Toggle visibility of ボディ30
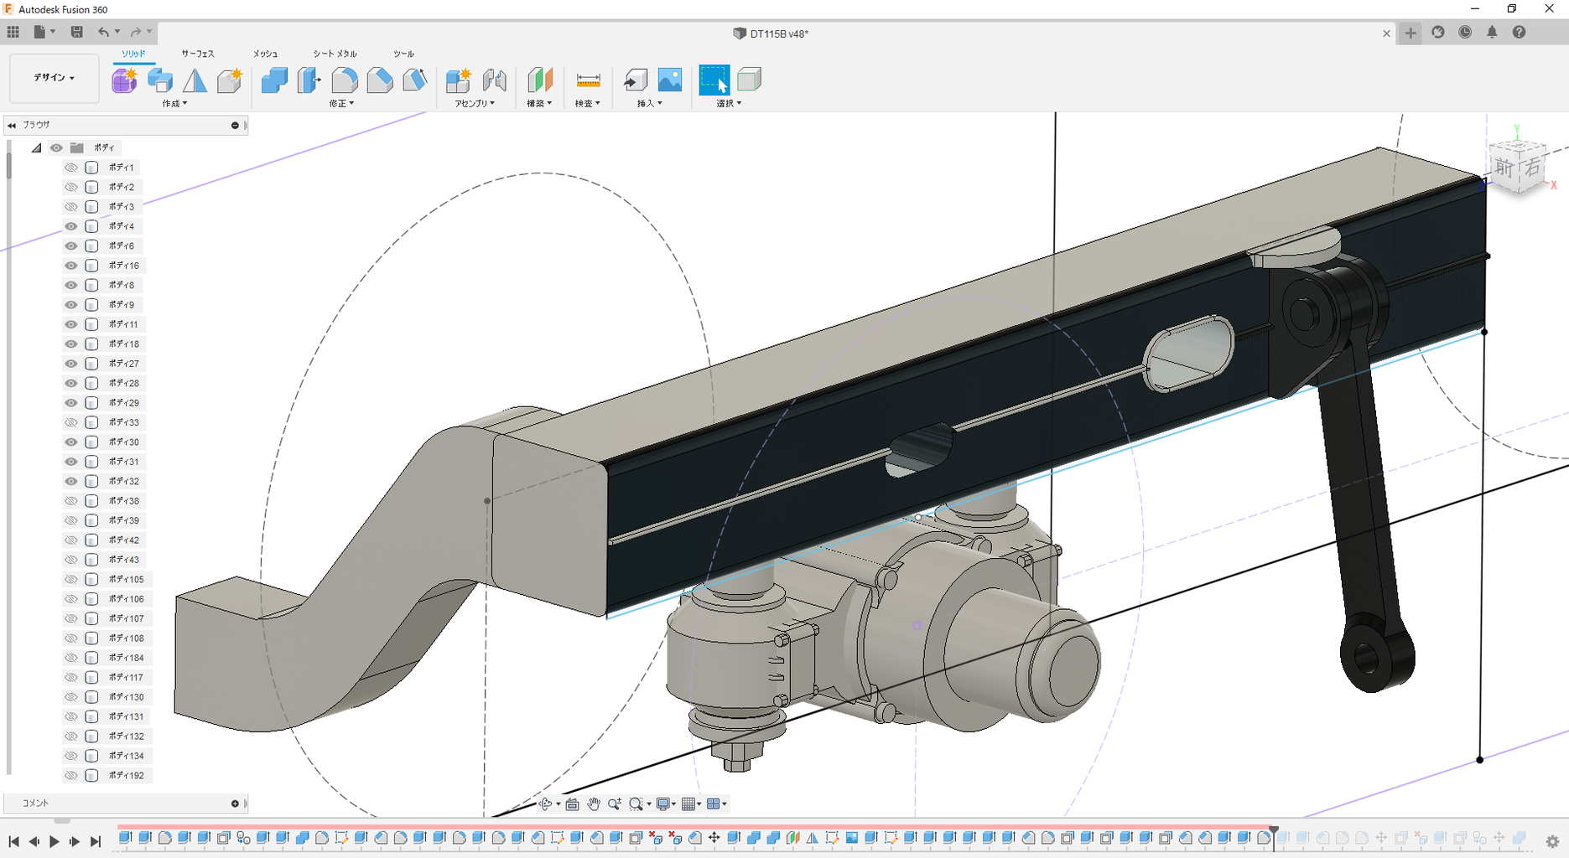This screenshot has height=858, width=1569. click(x=71, y=442)
